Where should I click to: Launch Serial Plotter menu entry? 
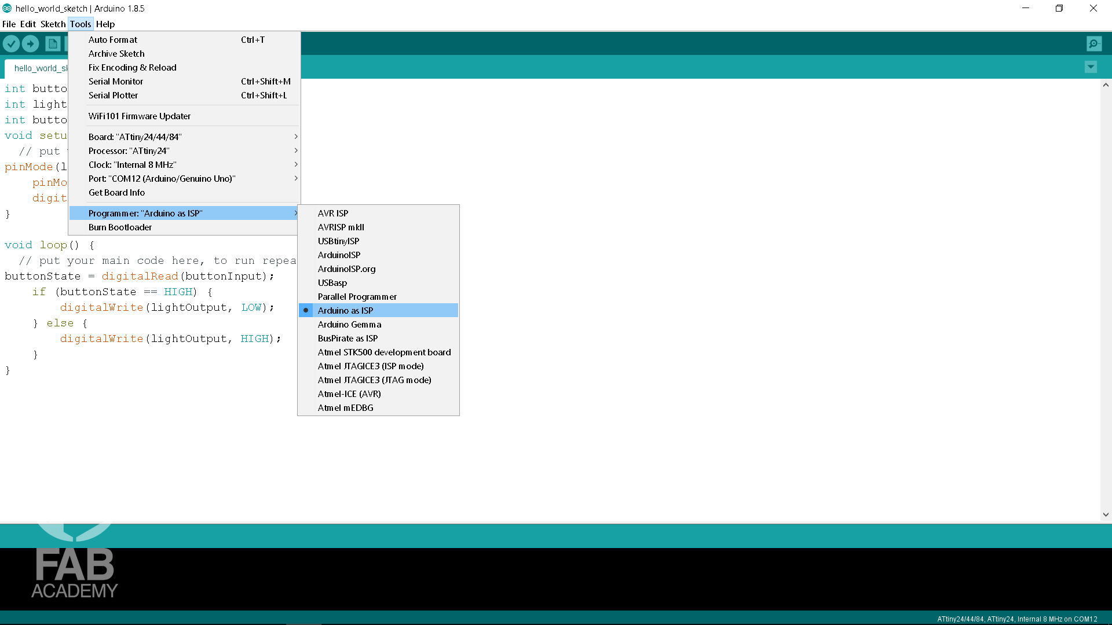(185, 95)
